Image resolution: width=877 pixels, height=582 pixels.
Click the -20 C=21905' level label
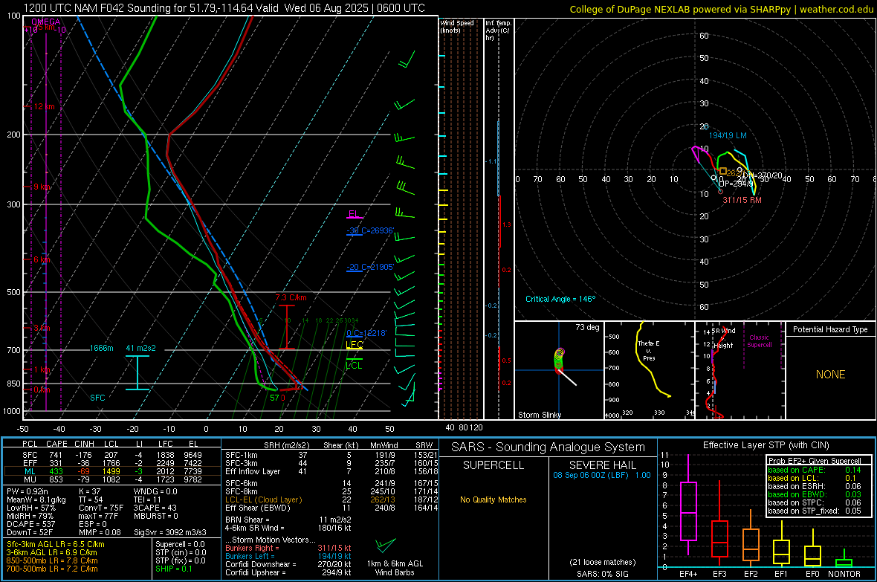(370, 267)
